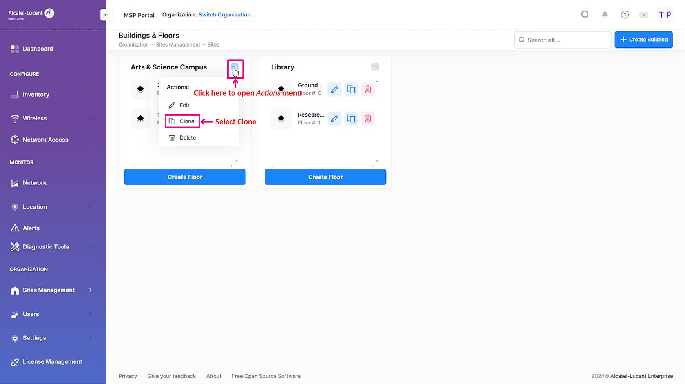The width and height of the screenshot is (685, 384).
Task: Select Clone from the Actions menu
Action: click(x=186, y=121)
